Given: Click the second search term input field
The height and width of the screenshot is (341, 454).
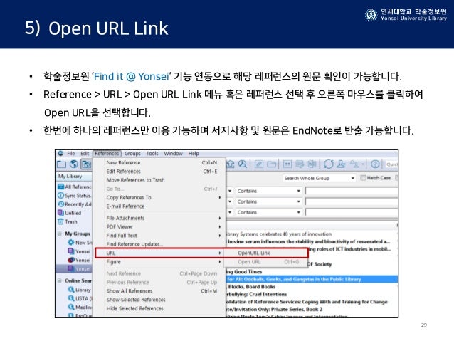Looking at the screenshot, I should coord(352,201).
